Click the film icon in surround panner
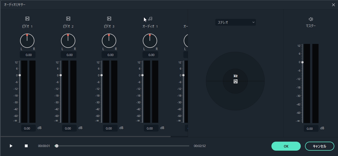The height and width of the screenshot is (156, 338). pyautogui.click(x=236, y=81)
